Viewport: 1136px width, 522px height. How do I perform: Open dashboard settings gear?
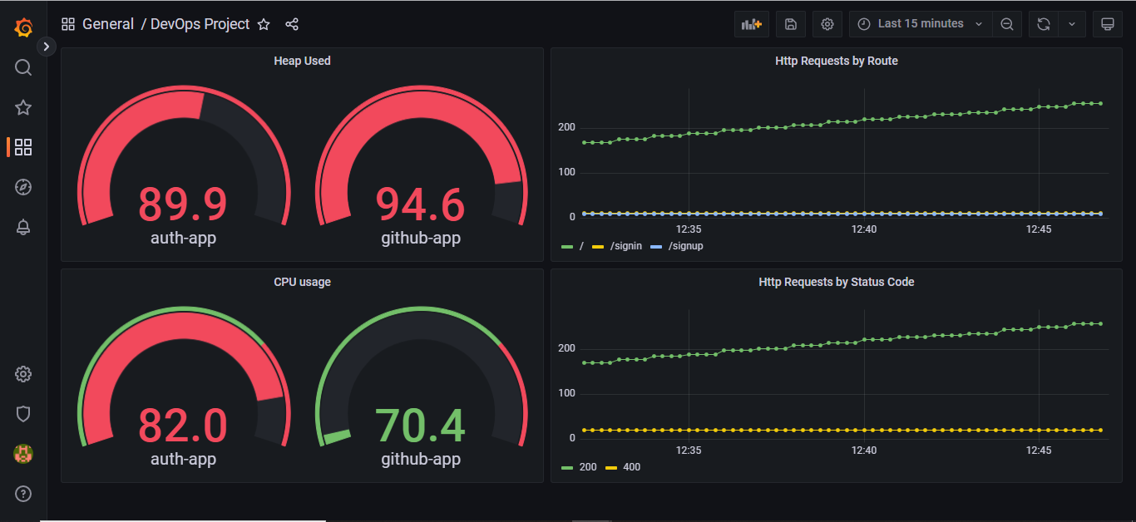(x=827, y=23)
